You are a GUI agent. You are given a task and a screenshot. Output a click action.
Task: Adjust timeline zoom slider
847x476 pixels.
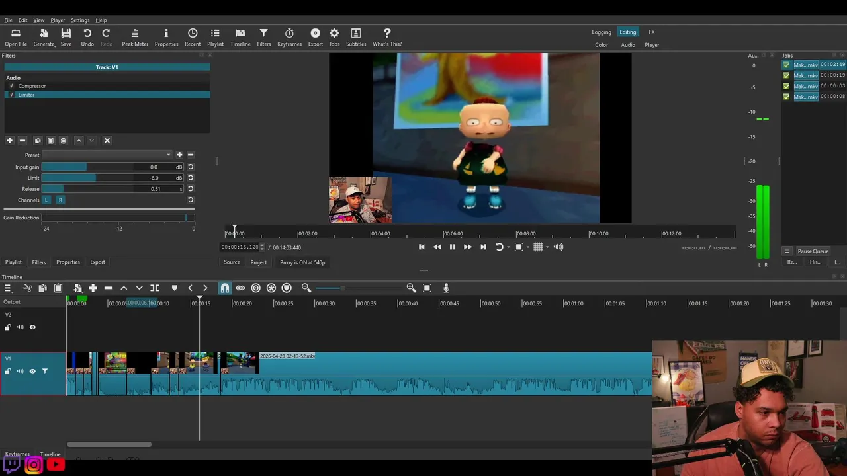tap(361, 288)
